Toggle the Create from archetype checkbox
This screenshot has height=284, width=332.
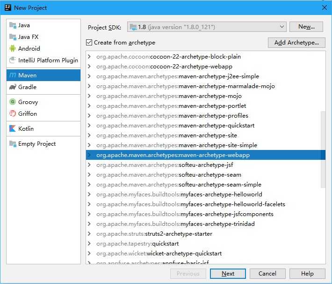click(89, 43)
